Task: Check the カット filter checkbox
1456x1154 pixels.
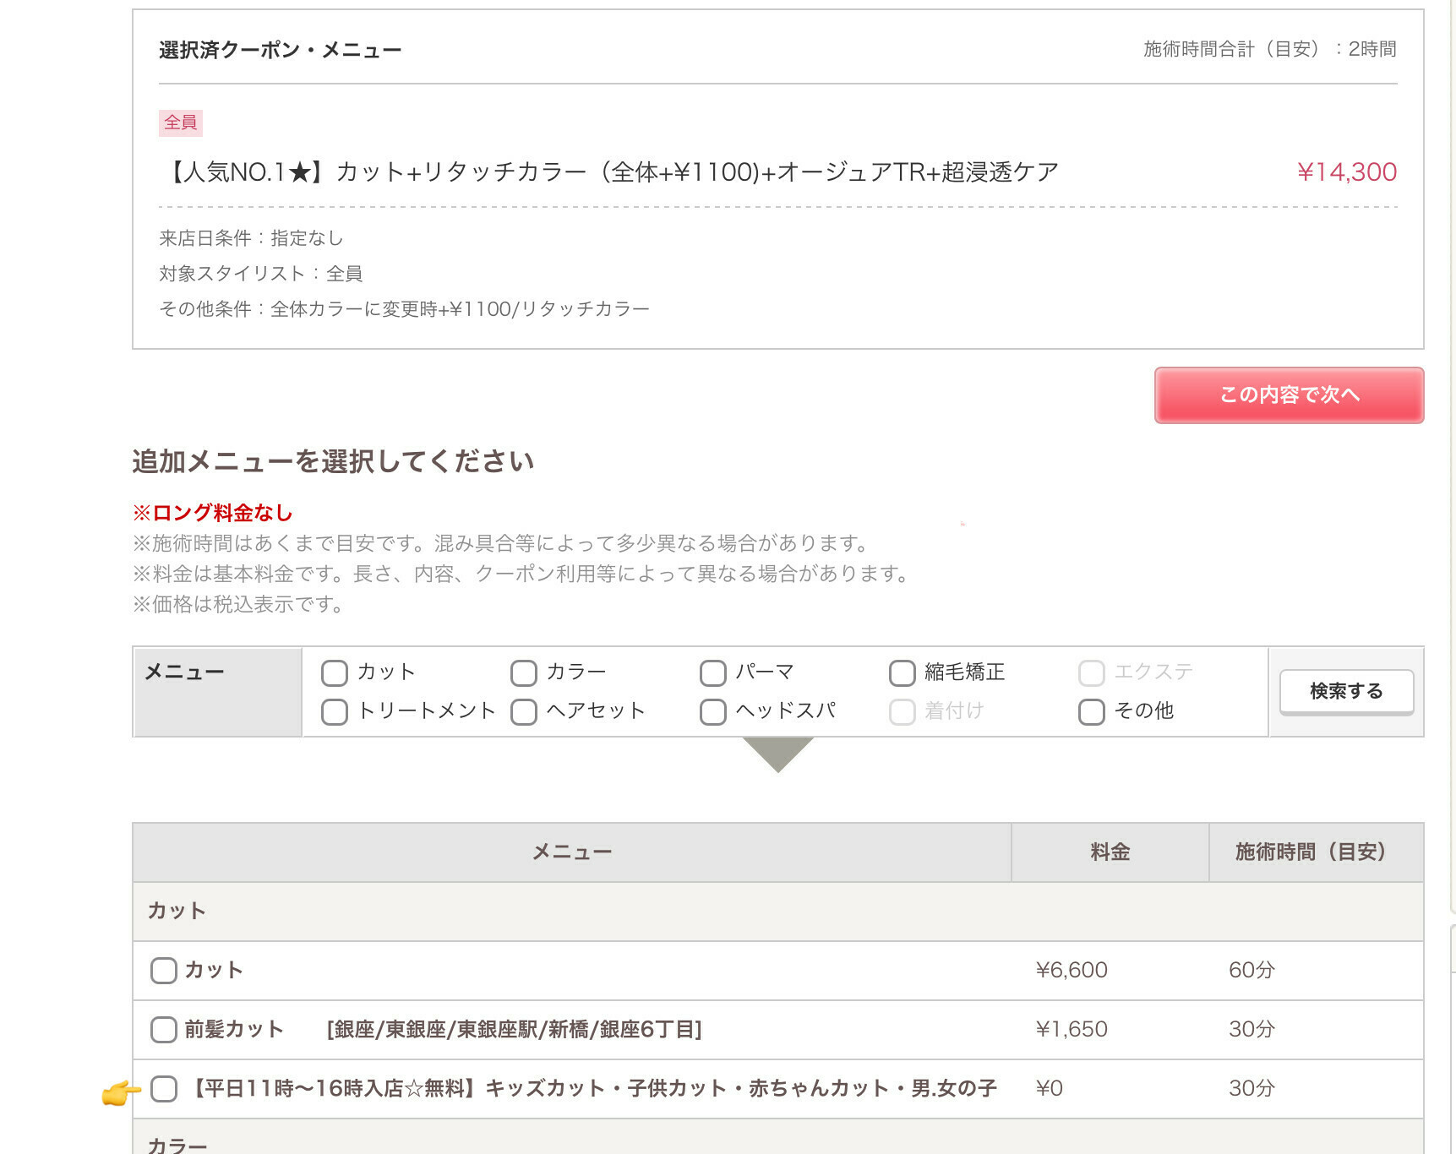Action: (335, 672)
